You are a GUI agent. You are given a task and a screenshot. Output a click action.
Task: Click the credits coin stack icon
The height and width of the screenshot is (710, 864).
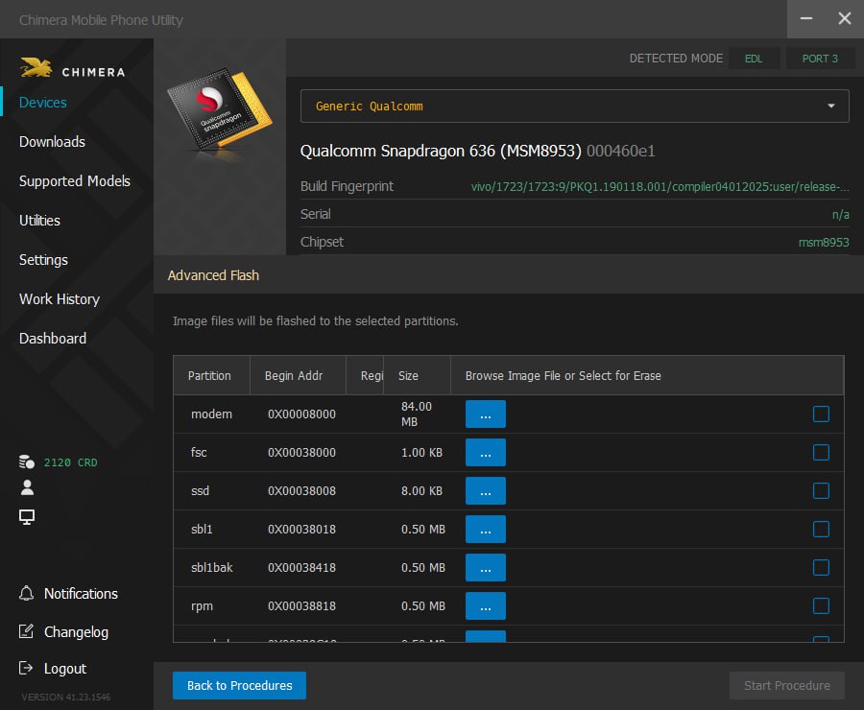tap(27, 462)
